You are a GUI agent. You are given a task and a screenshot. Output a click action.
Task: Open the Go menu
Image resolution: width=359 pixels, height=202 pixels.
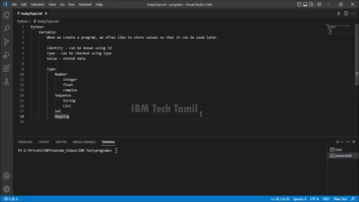tap(62, 4)
